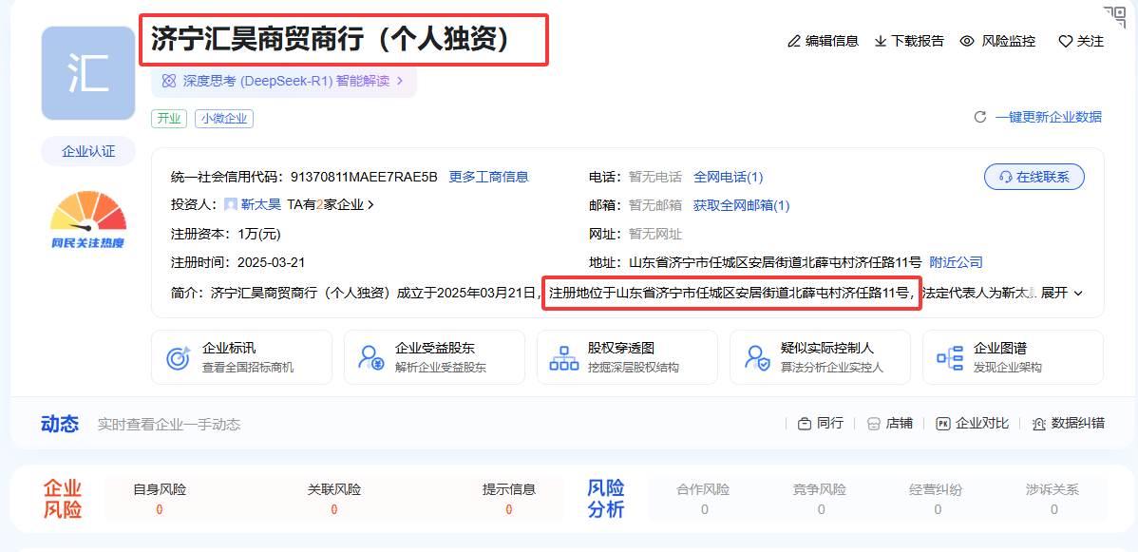Open the 企业标讯 bidding opportunities icon
This screenshot has width=1138, height=552.
[177, 356]
